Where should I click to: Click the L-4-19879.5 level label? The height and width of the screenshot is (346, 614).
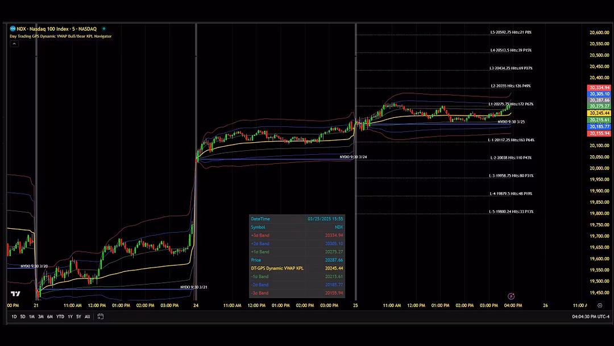click(511, 193)
